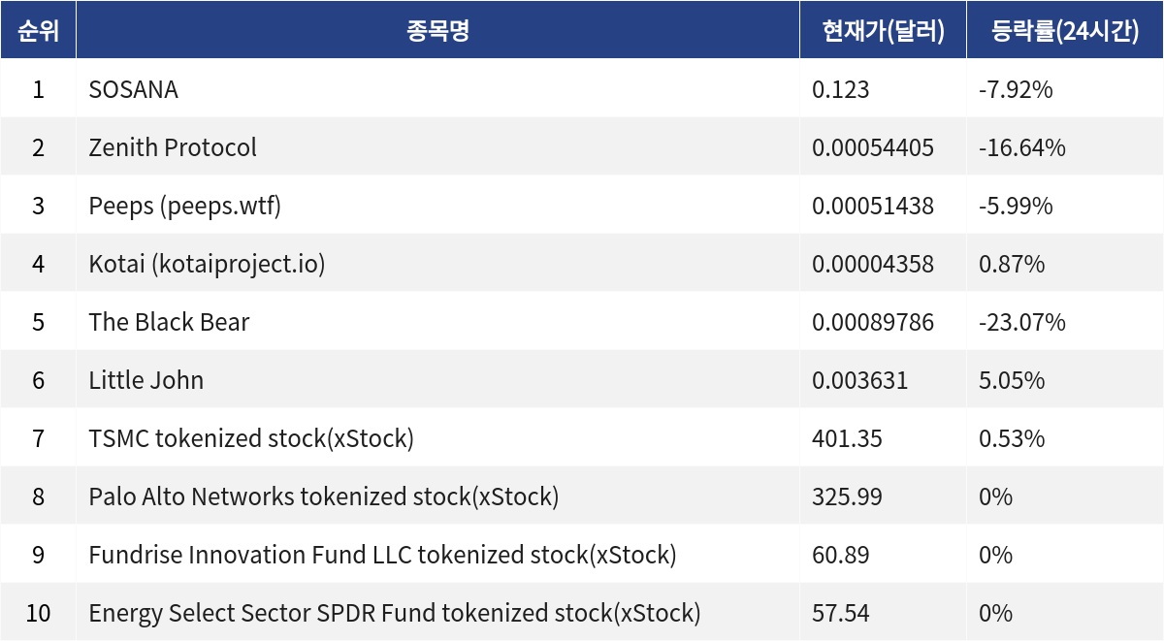This screenshot has height=641, width=1164.
Task: Click the change value 5.05%
Action: pyautogui.click(x=1012, y=381)
